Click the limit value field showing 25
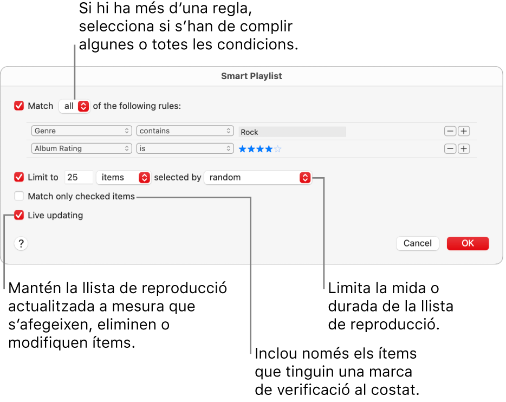The image size is (506, 402). 79,178
